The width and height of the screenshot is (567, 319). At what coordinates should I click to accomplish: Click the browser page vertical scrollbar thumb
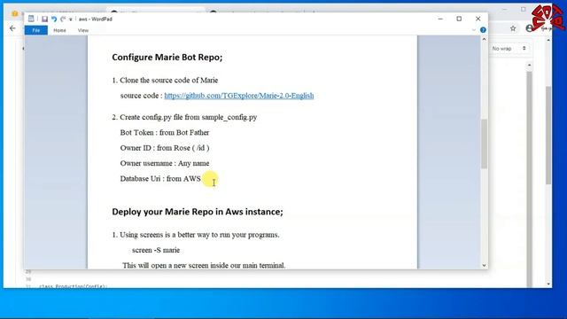pos(548,136)
